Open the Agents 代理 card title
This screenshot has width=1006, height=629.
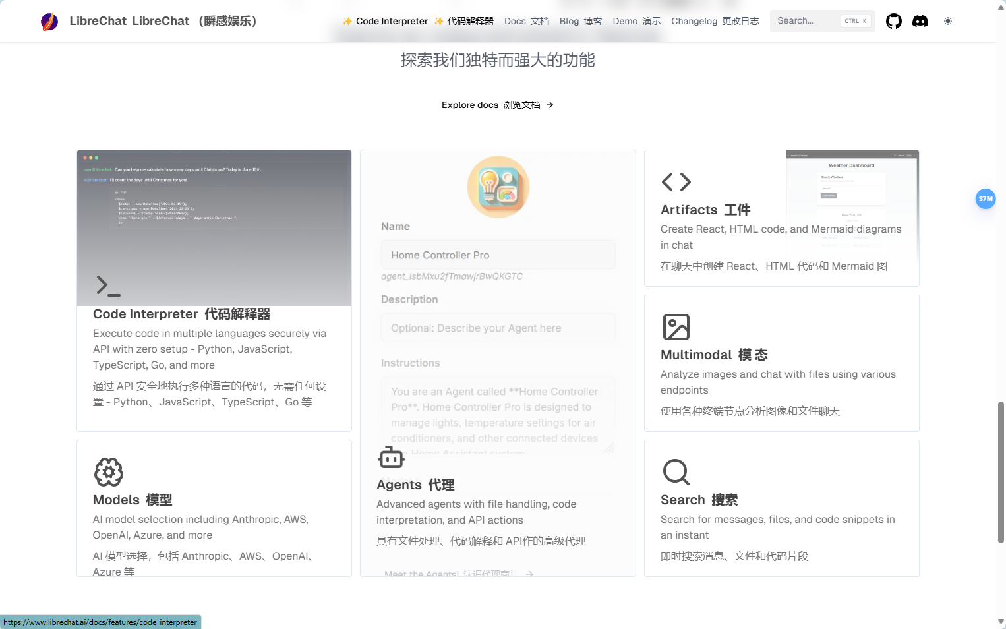415,485
